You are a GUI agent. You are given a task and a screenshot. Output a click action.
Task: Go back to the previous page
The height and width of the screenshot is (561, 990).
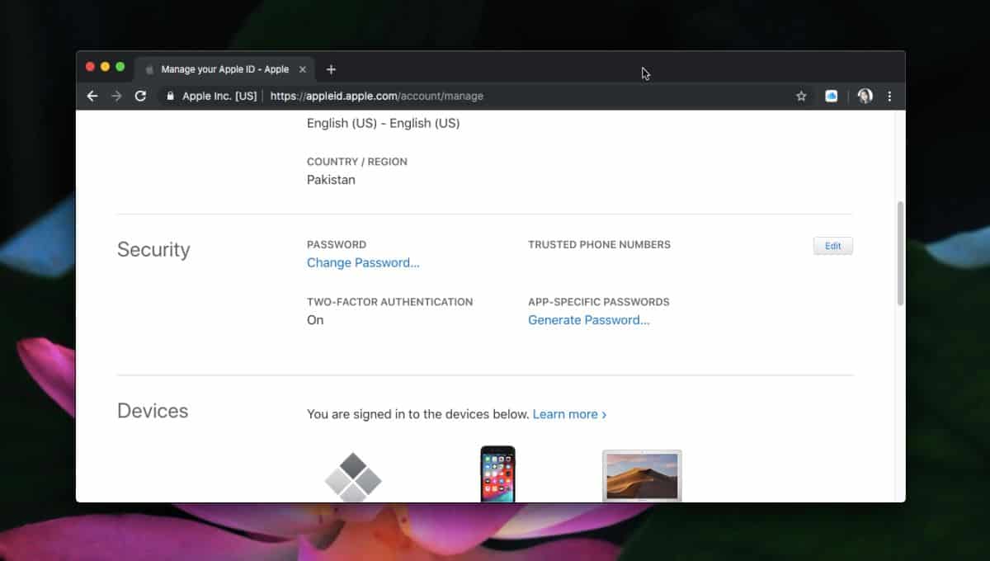[92, 96]
